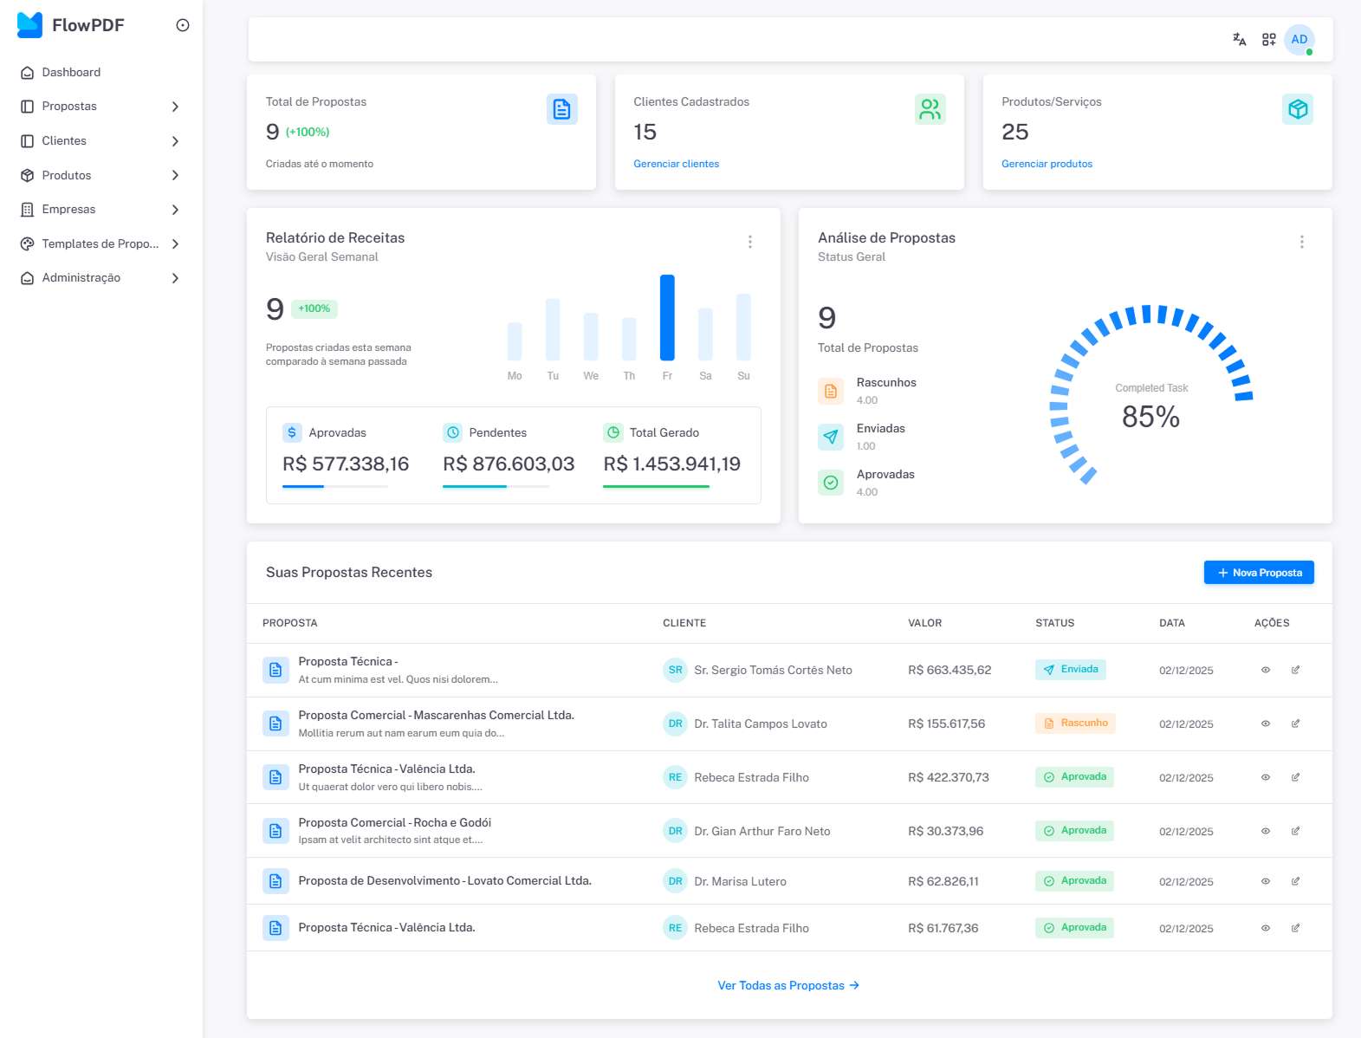Image resolution: width=1361 pixels, height=1038 pixels.
Task: Click the language translate icon in header
Action: (x=1239, y=40)
